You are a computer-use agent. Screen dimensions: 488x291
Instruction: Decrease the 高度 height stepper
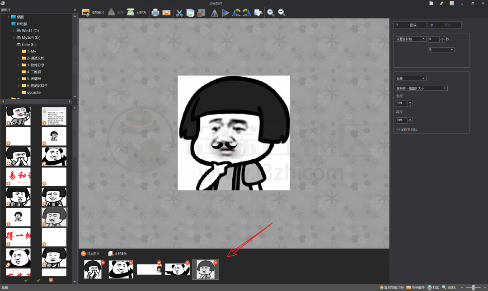point(410,121)
